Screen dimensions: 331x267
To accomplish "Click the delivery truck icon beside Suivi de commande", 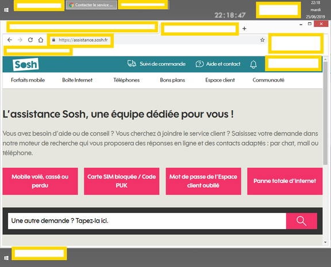I will click(x=132, y=64).
